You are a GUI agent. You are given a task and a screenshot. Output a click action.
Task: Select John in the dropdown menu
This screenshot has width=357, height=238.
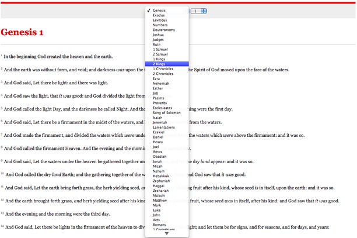point(167,215)
